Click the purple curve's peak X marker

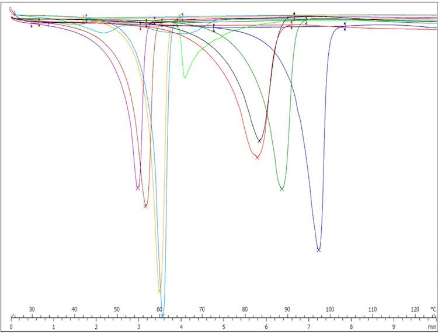point(138,188)
